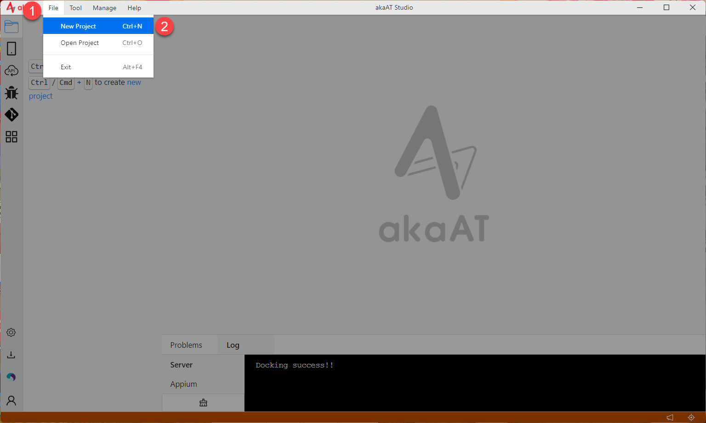Image resolution: width=706 pixels, height=423 pixels.
Task: Open the user account icon
Action: [11, 401]
